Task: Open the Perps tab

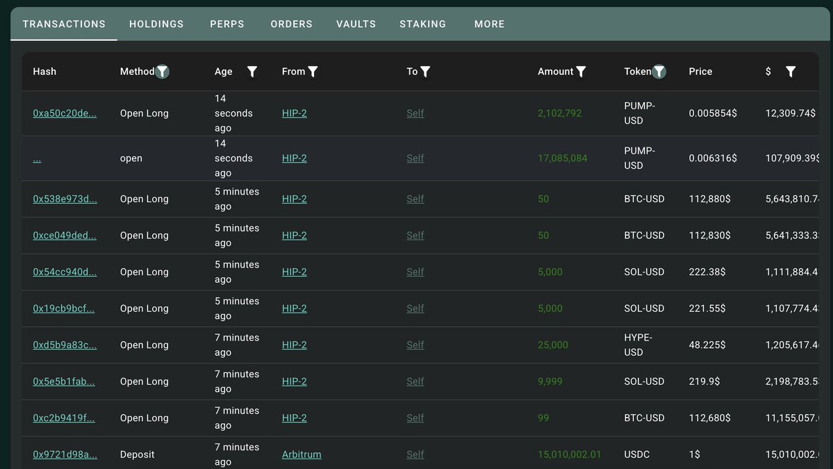Action: (227, 24)
